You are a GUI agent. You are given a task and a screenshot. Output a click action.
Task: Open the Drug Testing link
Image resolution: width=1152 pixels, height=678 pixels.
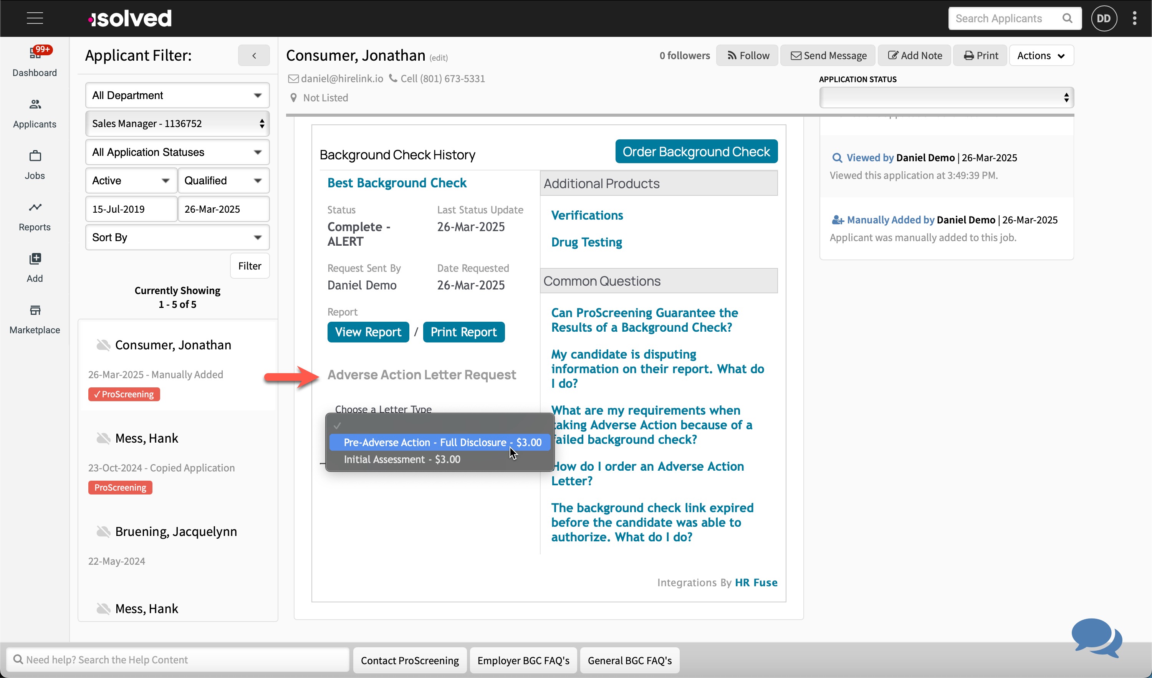pos(586,242)
